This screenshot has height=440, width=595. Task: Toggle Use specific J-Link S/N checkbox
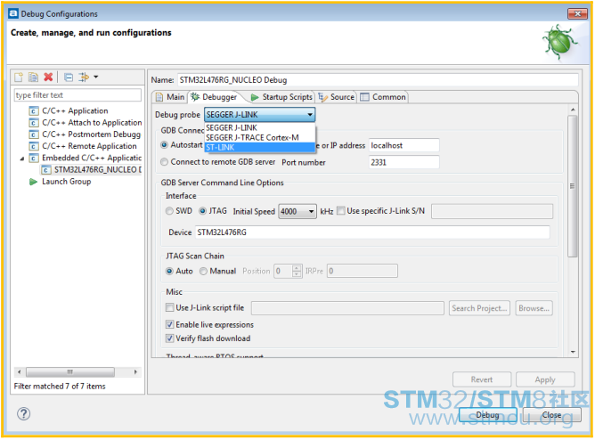pyautogui.click(x=341, y=211)
